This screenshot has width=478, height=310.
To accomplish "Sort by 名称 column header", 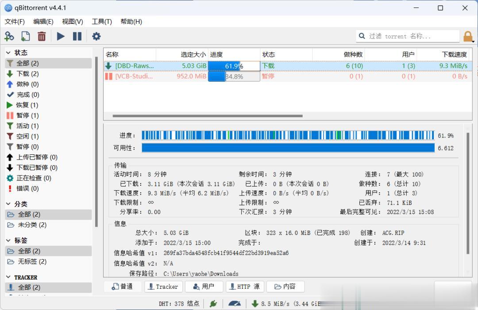I will (130, 54).
